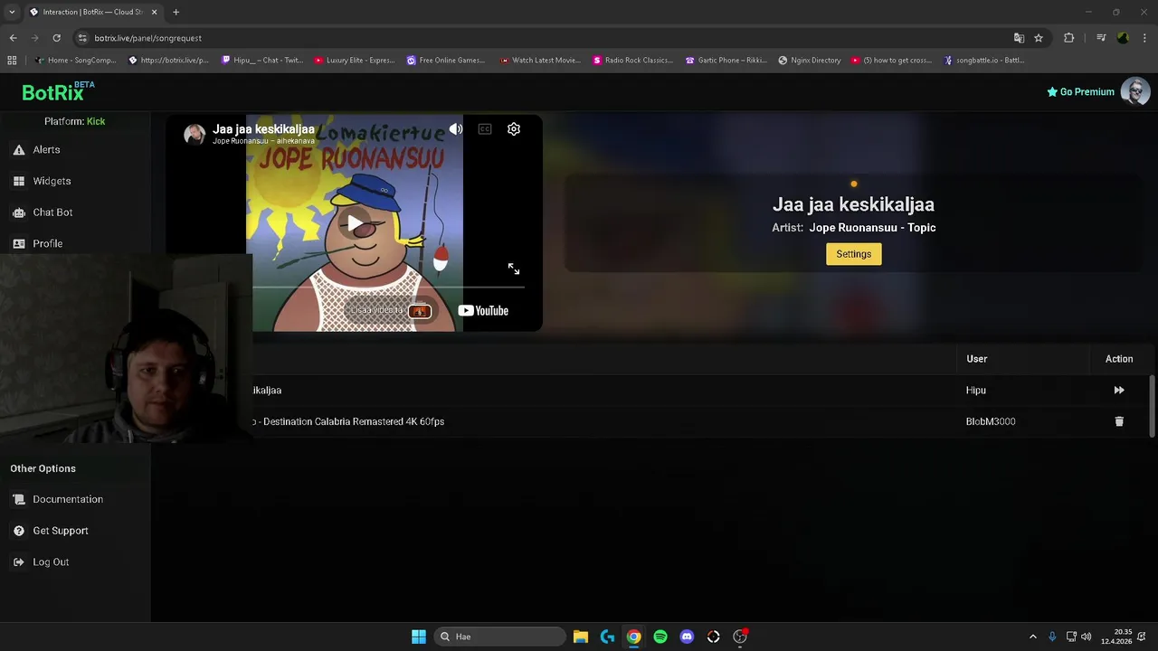Close the Interaction BotRix tab
1158x651 pixels.
click(x=154, y=12)
